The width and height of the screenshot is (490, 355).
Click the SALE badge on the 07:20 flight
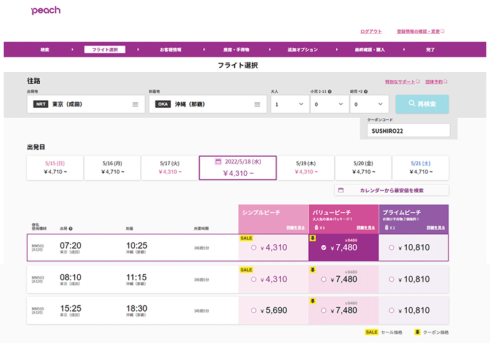coord(246,238)
